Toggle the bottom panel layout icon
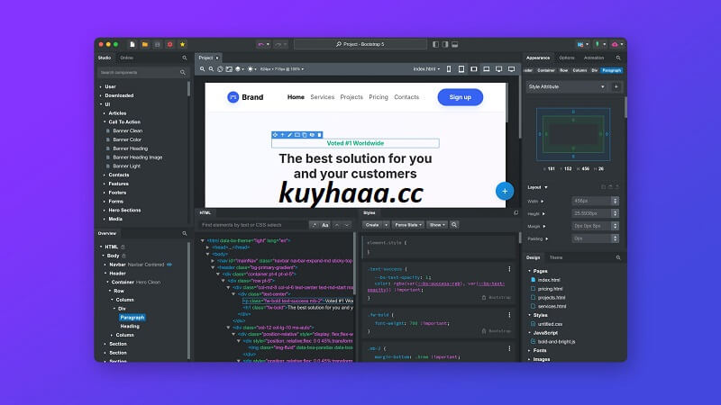This screenshot has height=405, width=721. coord(455,44)
